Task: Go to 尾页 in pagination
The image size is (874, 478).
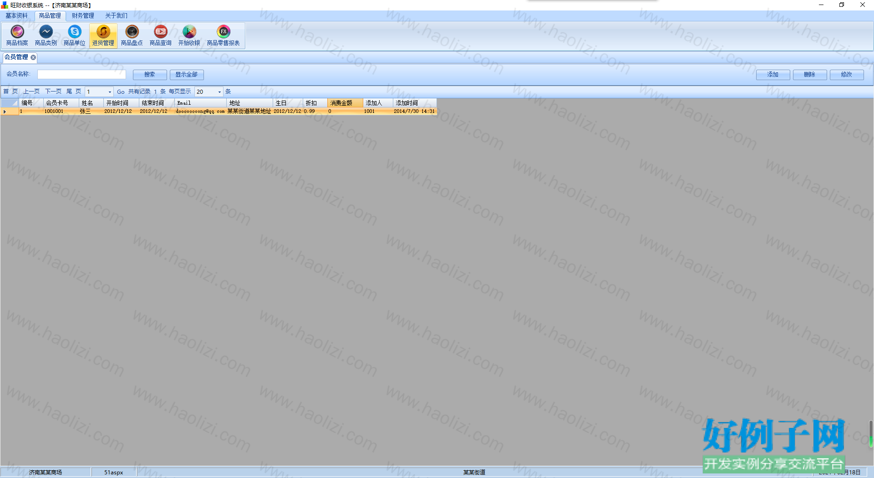Action: pos(74,92)
